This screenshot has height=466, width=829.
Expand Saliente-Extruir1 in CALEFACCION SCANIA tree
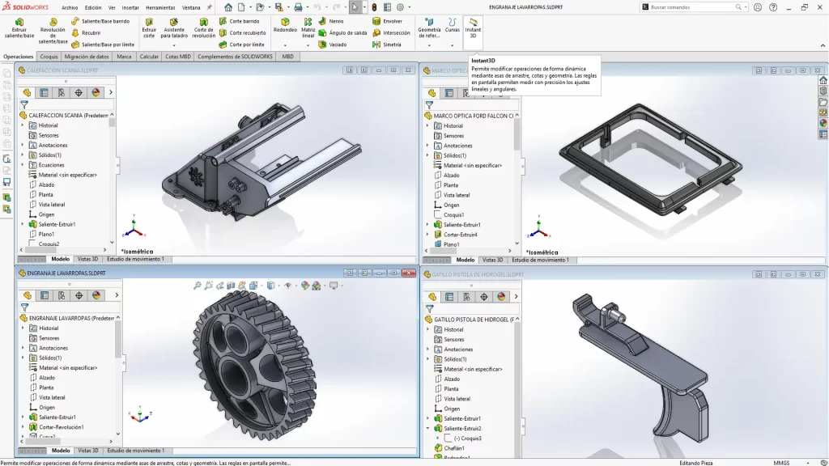pyautogui.click(x=23, y=224)
